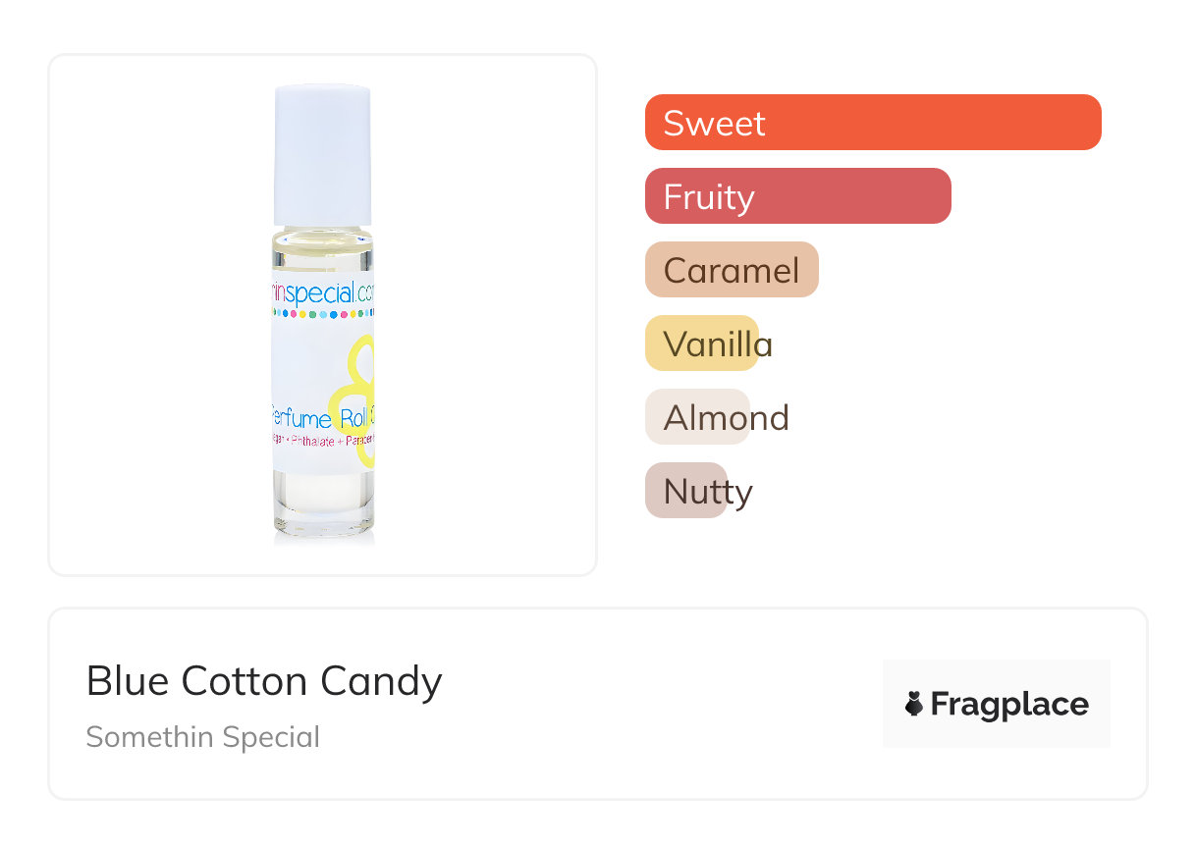The height and width of the screenshot is (848, 1196).
Task: Choose the Caramel accord bar
Action: point(732,270)
